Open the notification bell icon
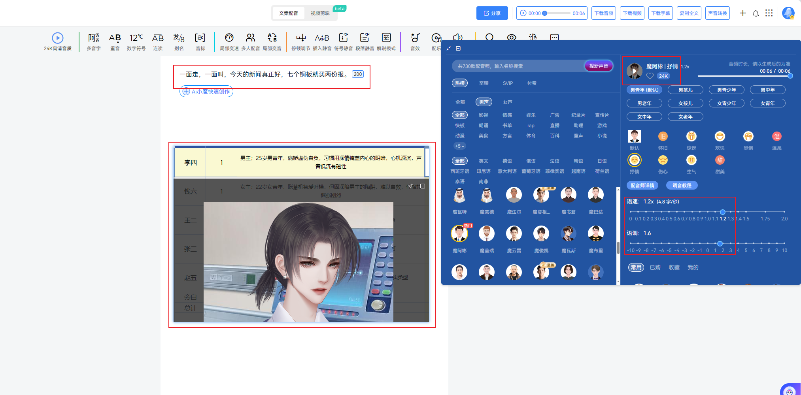The height and width of the screenshot is (395, 801). tap(756, 13)
